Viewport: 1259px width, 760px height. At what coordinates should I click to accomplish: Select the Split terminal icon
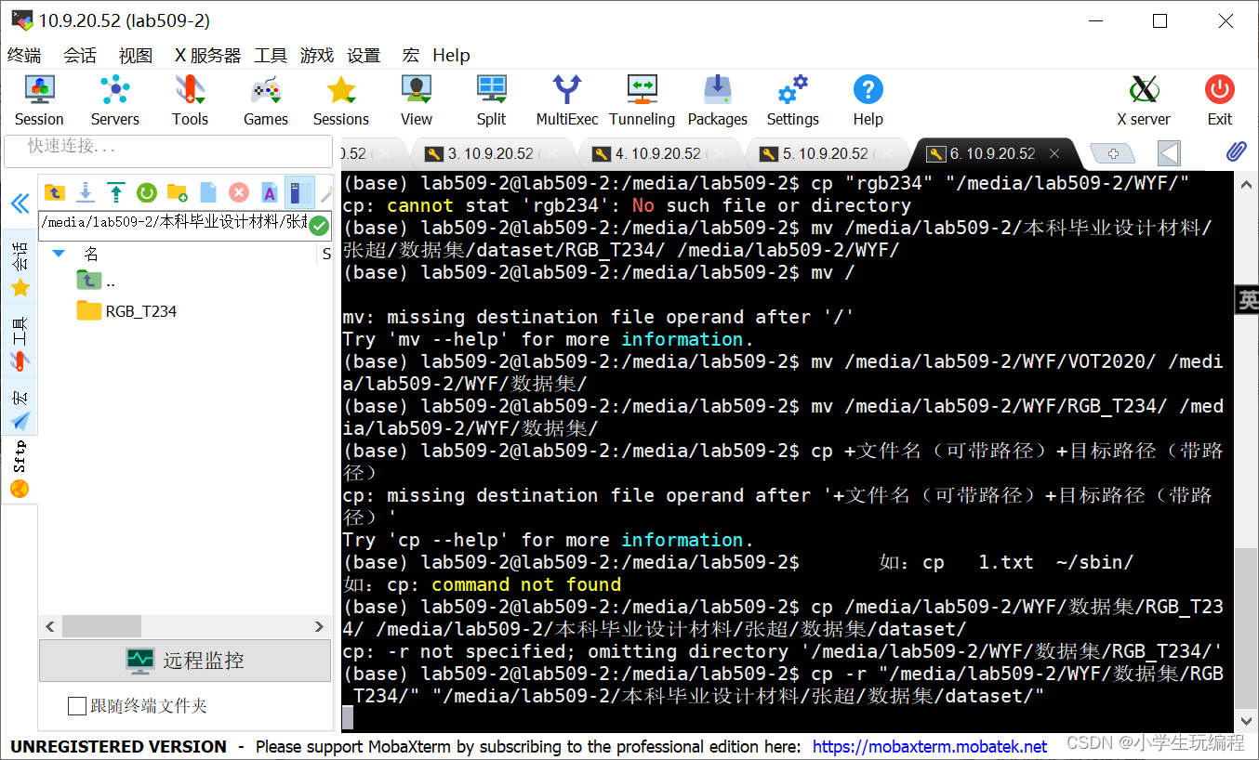click(491, 99)
